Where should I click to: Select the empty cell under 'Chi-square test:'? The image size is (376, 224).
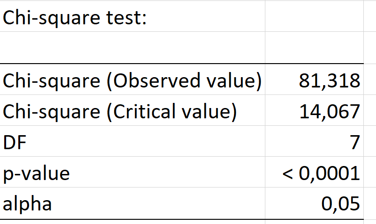[x=132, y=47]
